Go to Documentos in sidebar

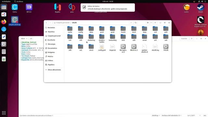(54, 48)
